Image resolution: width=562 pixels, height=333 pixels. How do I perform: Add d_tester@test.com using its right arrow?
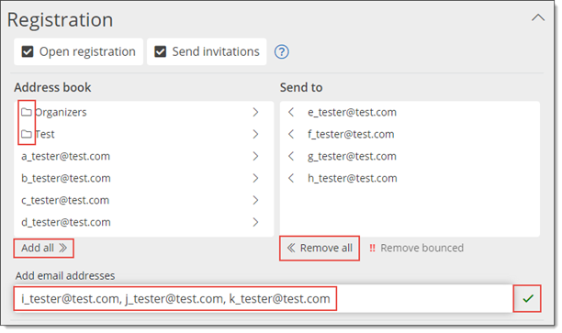[x=255, y=222]
